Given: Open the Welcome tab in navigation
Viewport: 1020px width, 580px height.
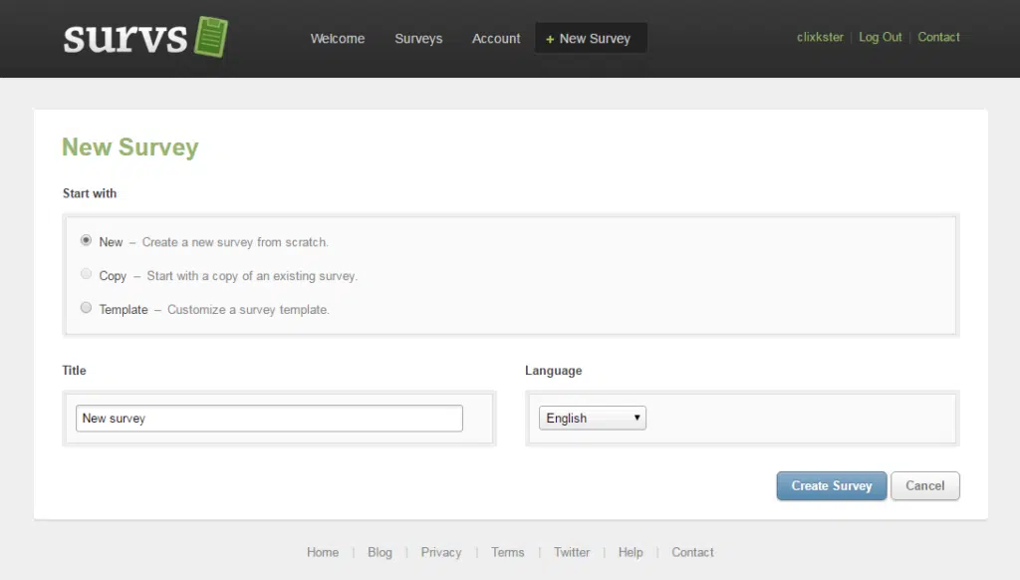Looking at the screenshot, I should click(x=338, y=39).
